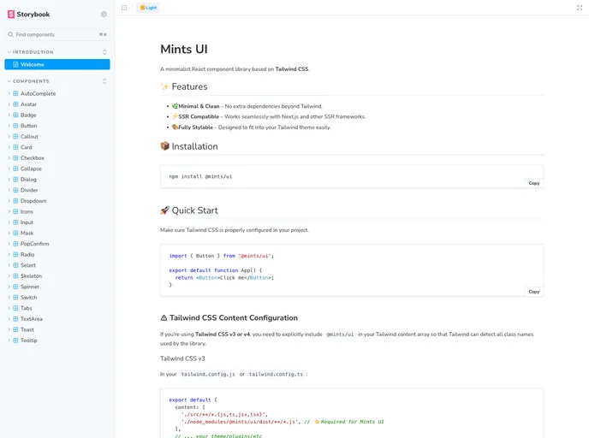Expand all items in Components section
The height and width of the screenshot is (438, 589).
104,81
